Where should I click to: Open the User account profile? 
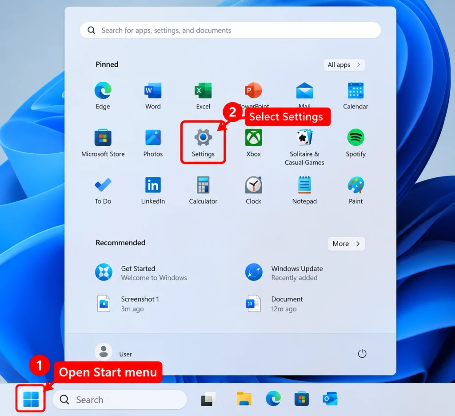coord(113,352)
